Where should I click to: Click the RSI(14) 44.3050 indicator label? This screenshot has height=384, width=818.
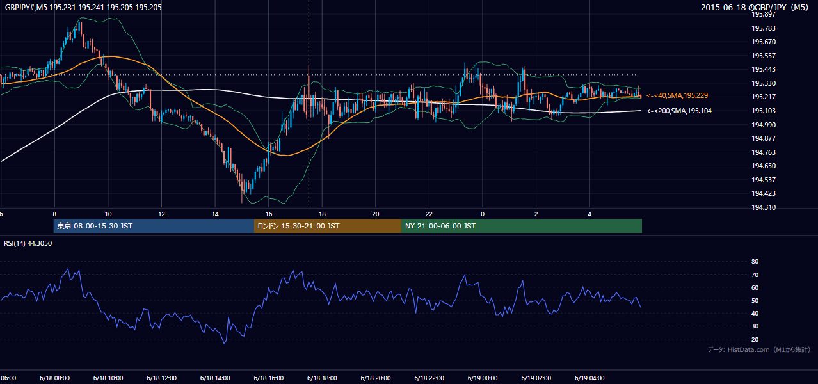(x=28, y=243)
